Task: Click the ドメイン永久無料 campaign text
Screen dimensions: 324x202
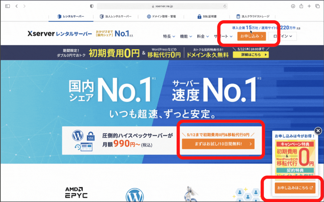Action: pos(208,55)
